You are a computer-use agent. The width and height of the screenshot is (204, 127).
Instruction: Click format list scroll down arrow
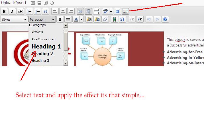pyautogui.click(x=66, y=63)
